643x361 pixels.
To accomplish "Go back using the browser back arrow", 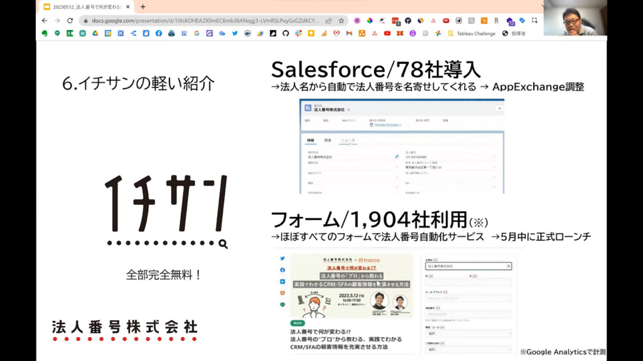I will 45,20.
